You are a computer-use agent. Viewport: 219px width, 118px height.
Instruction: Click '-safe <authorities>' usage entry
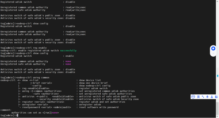coord(45,94)
